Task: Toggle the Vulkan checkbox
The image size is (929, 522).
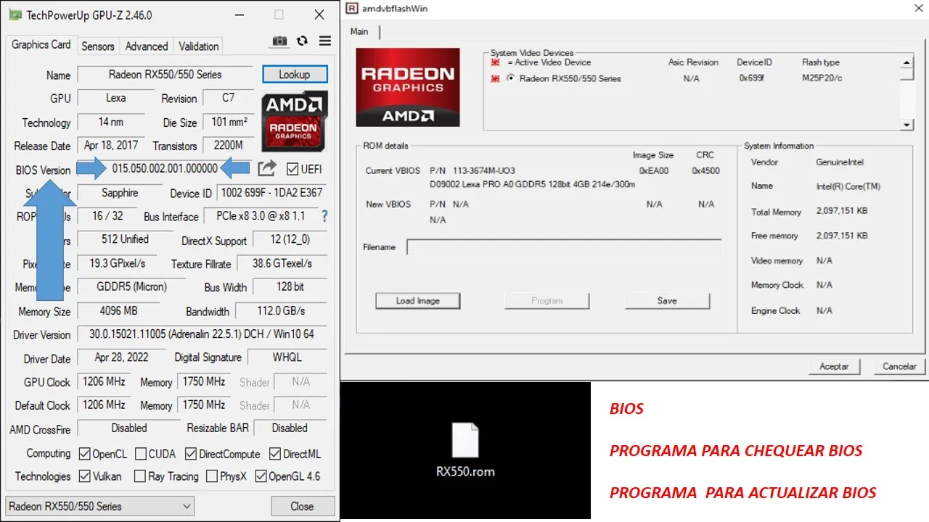Action: 84,476
